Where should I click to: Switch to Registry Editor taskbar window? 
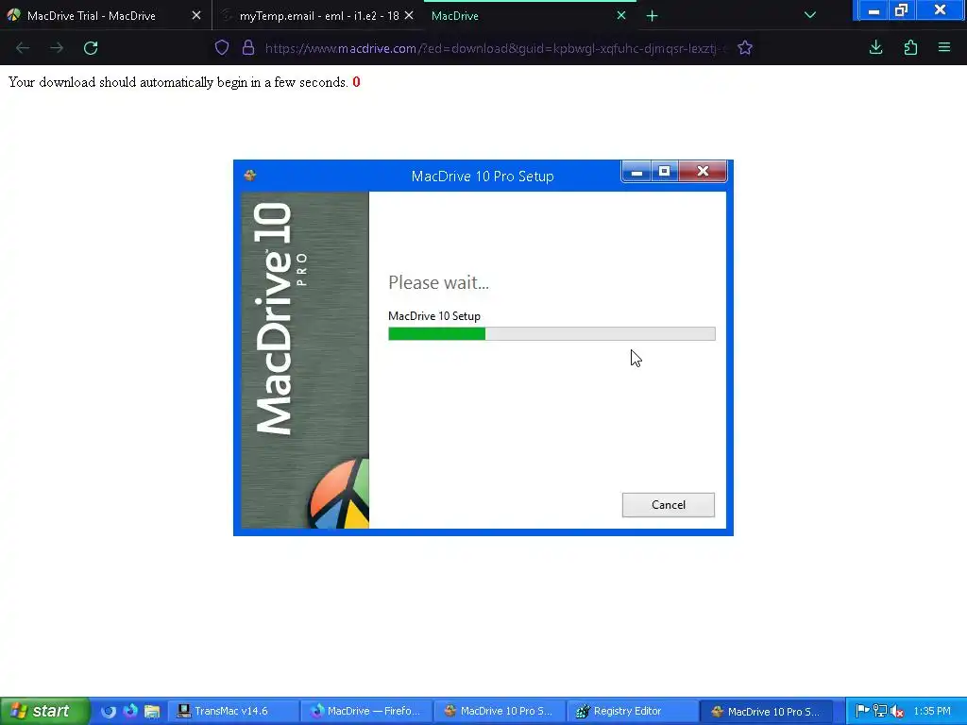[x=633, y=712]
